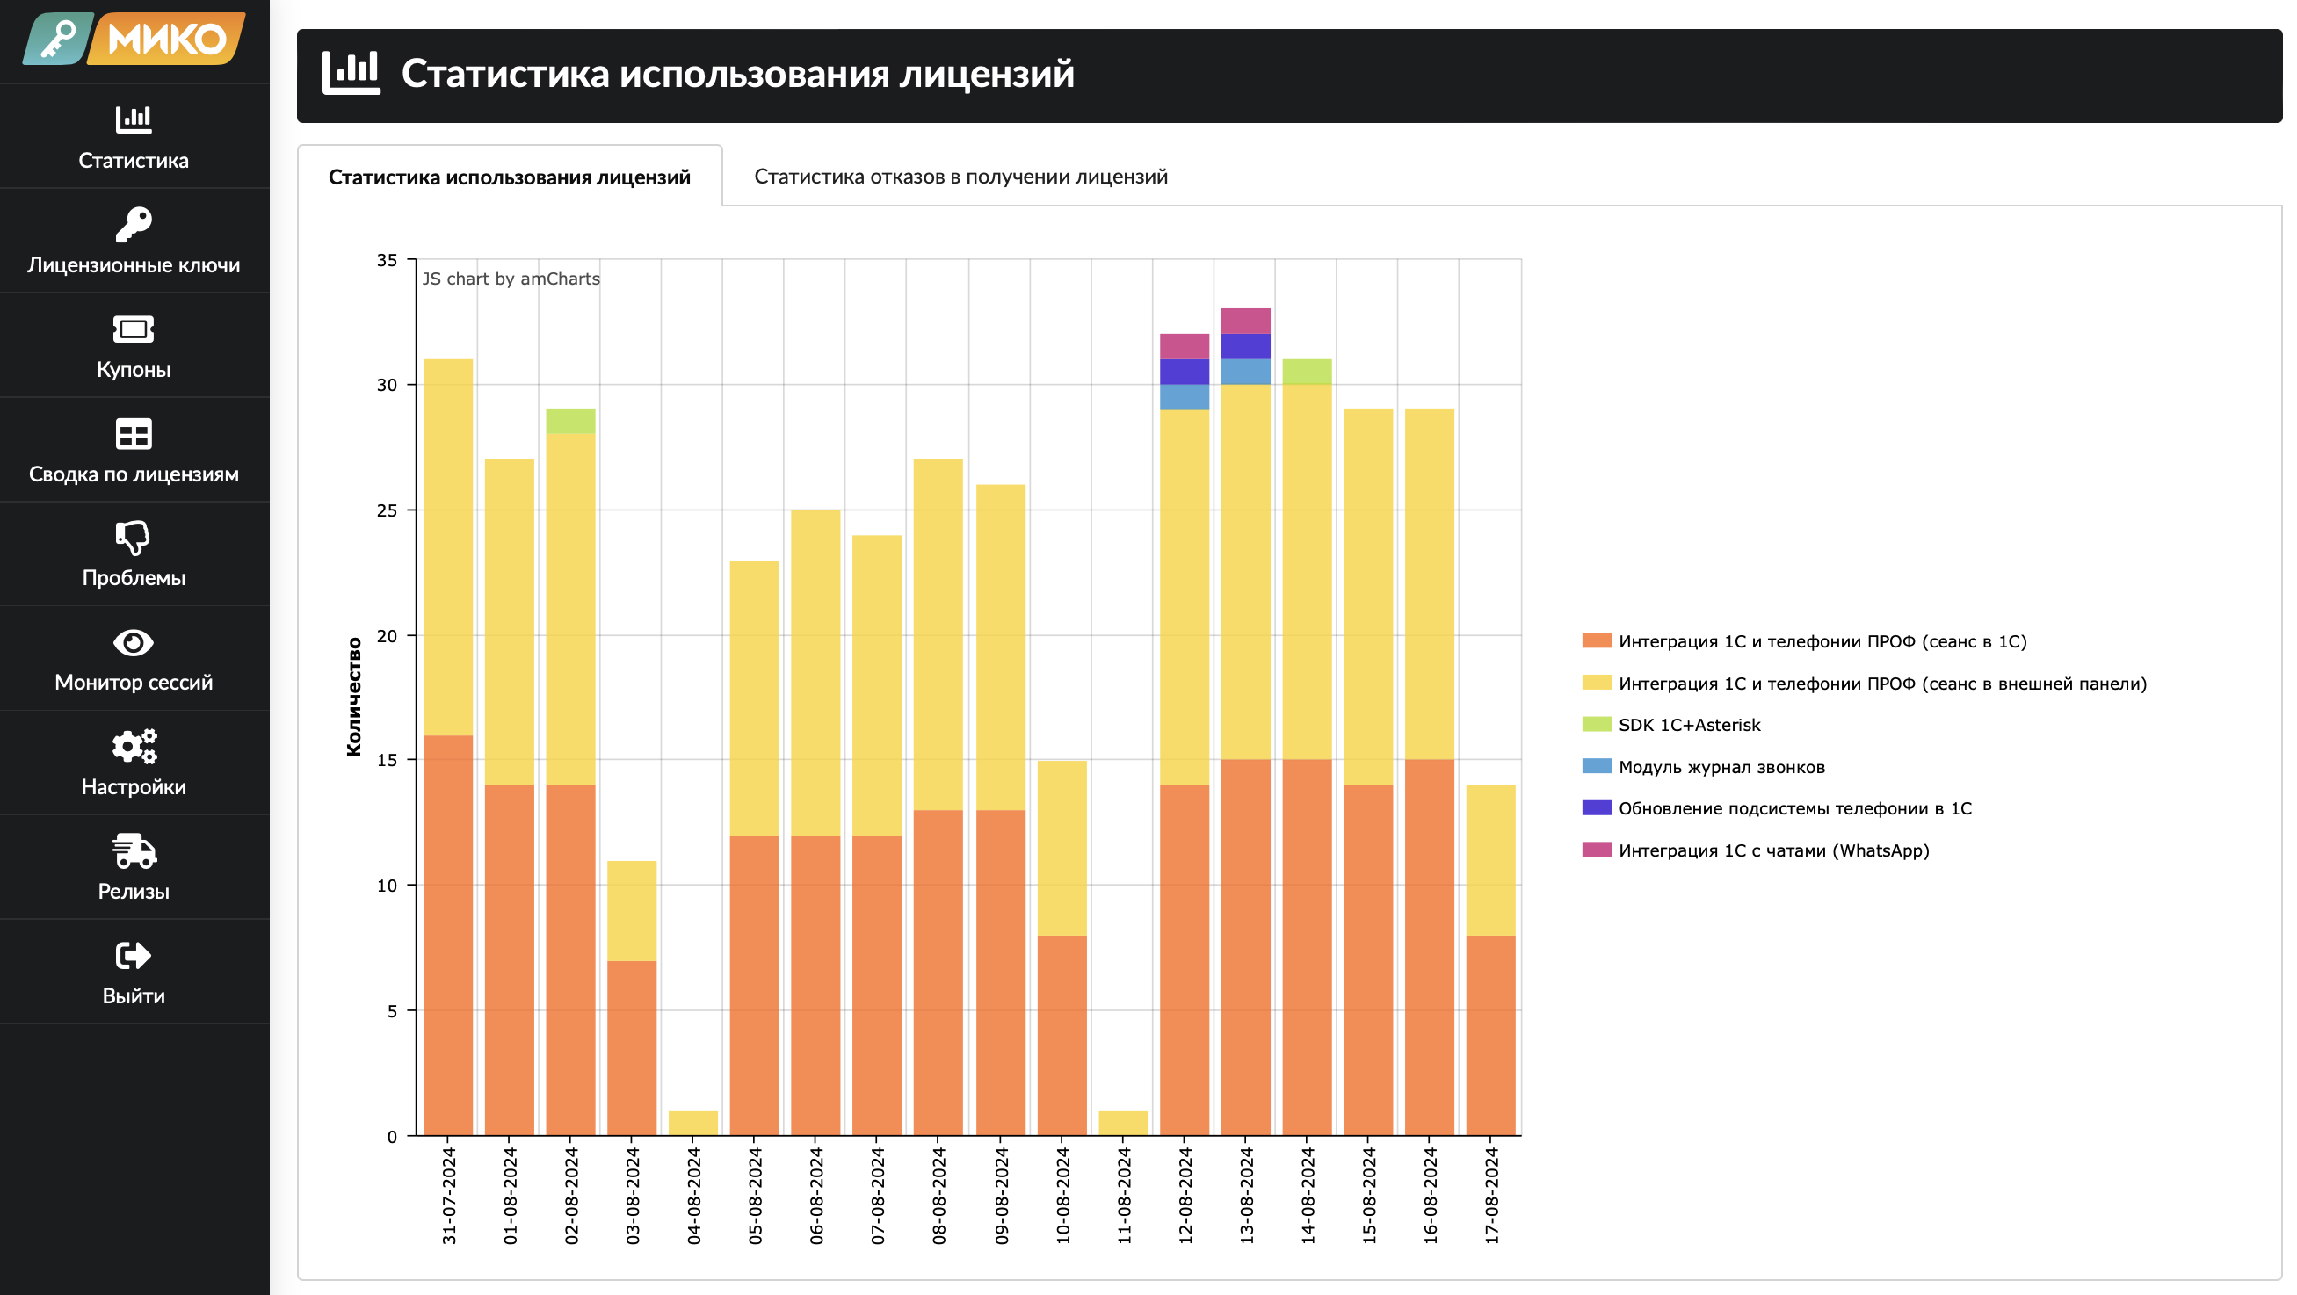This screenshot has width=2297, height=1295.
Task: Click green segment atop 14-08-2024 bar
Action: click(1308, 372)
